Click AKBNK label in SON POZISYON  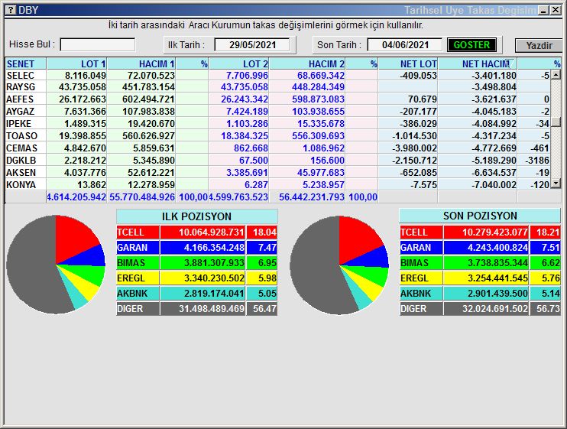pos(421,294)
